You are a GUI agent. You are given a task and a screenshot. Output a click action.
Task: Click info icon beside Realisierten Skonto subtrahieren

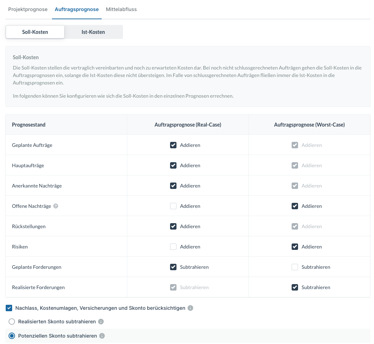tap(101, 322)
